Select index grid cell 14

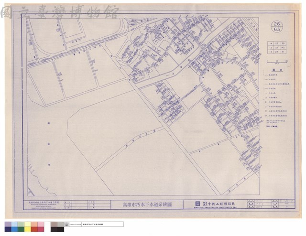270,43
